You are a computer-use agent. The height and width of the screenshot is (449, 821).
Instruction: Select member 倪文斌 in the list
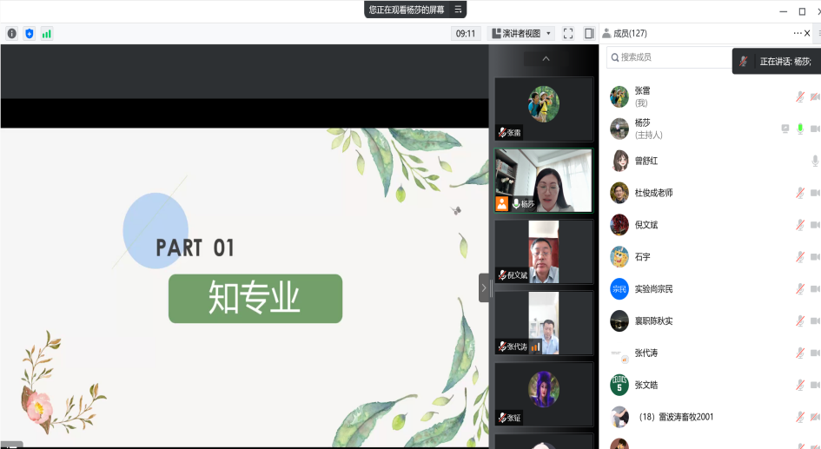(646, 225)
